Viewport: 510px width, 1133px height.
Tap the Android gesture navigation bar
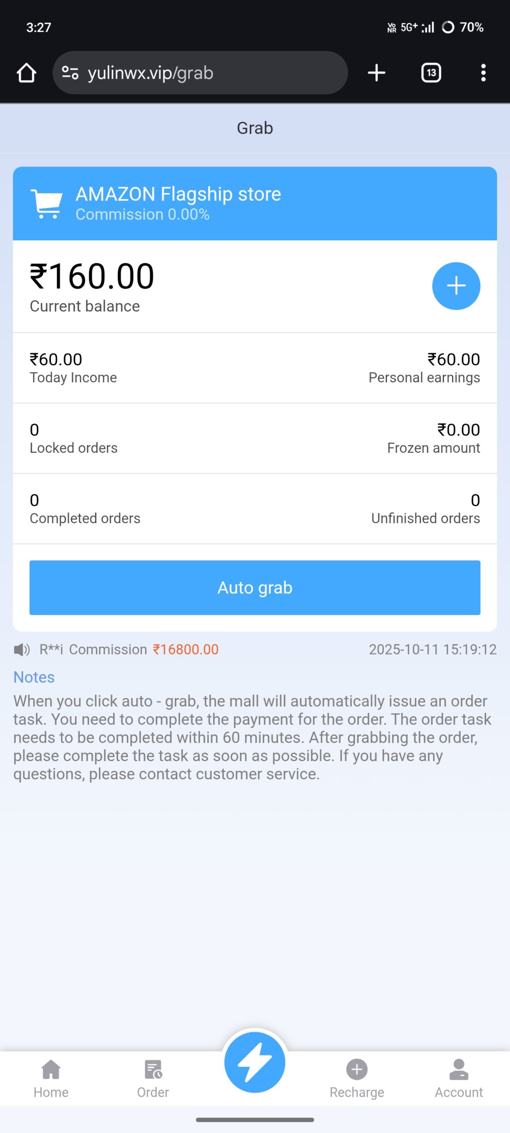click(x=255, y=1120)
